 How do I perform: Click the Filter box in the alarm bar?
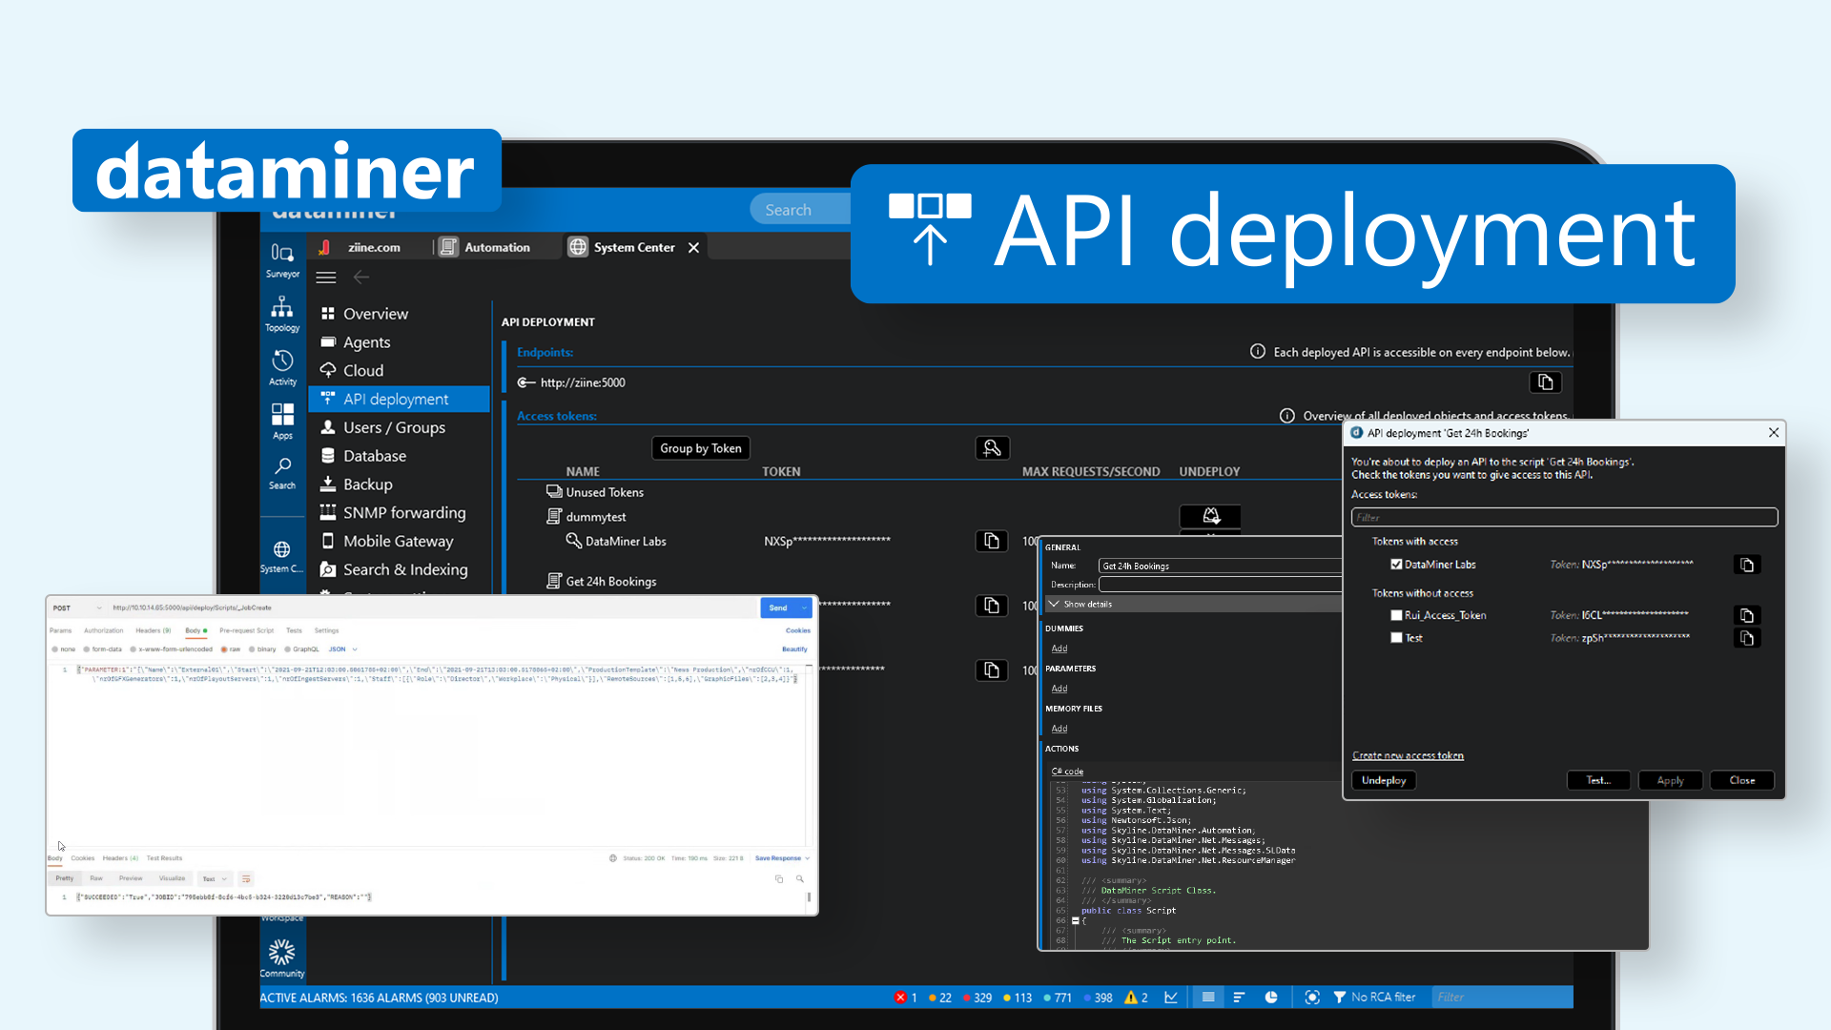[x=1503, y=998]
